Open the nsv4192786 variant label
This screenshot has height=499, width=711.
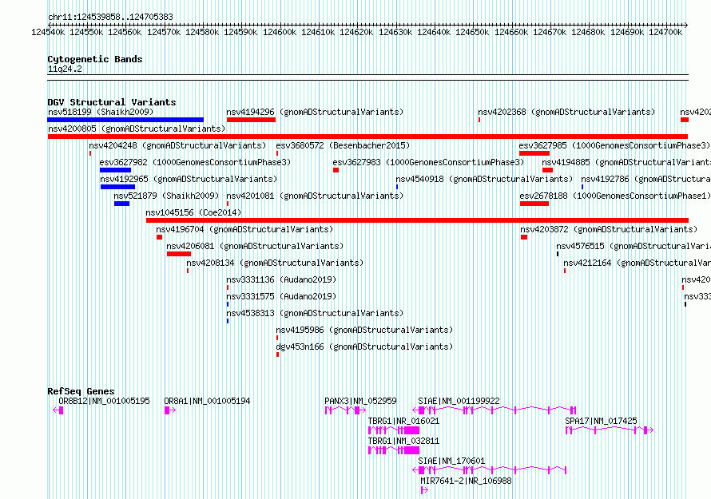tap(645, 179)
